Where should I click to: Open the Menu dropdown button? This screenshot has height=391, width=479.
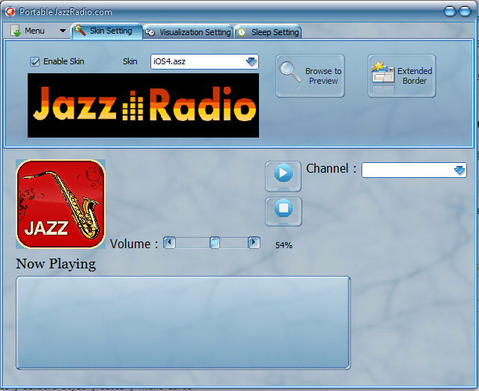pos(38,31)
